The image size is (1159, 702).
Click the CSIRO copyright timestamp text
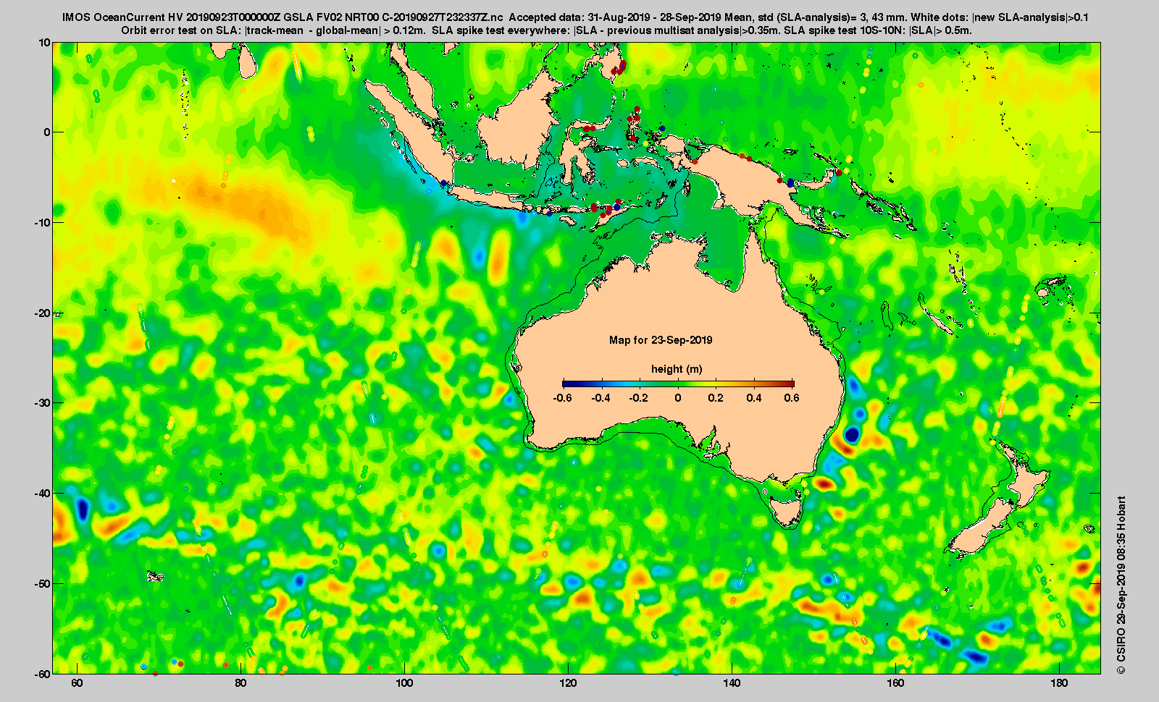click(x=1121, y=585)
